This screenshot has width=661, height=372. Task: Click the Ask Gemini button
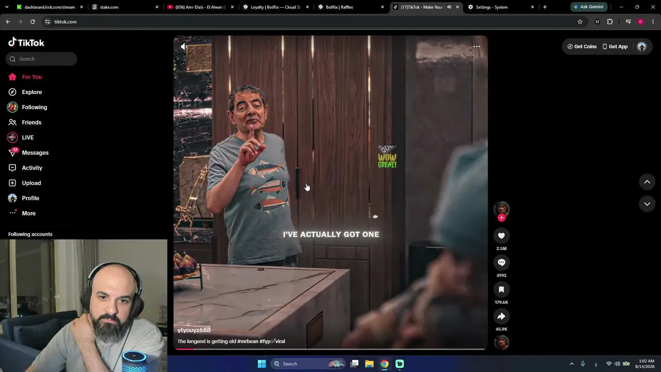point(588,7)
